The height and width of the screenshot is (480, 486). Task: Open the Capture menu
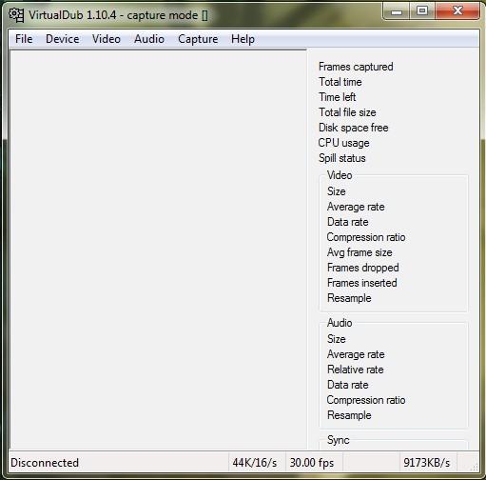click(198, 39)
